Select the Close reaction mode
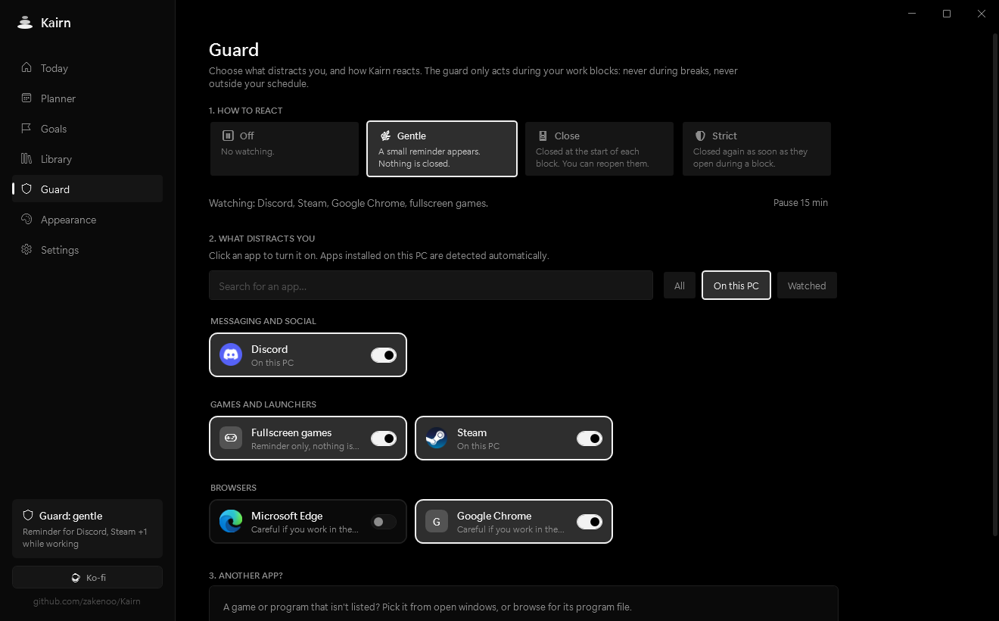This screenshot has height=621, width=999. [x=599, y=149]
